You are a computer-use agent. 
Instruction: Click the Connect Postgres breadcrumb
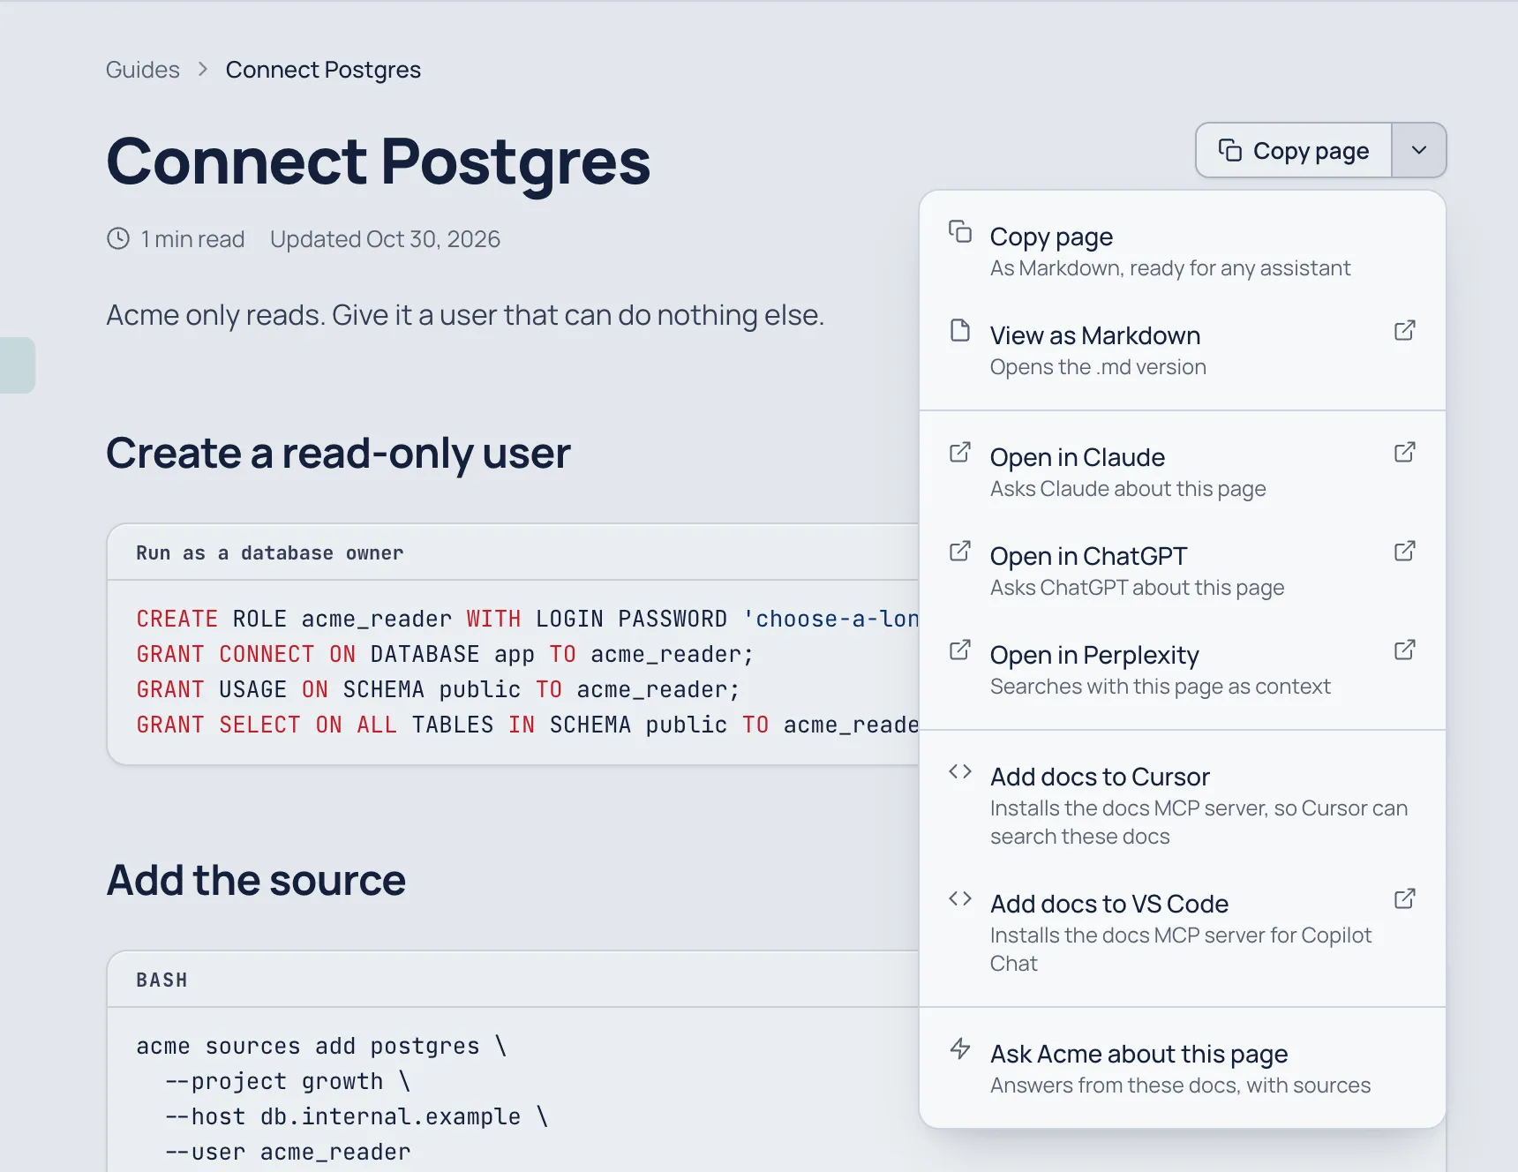323,70
